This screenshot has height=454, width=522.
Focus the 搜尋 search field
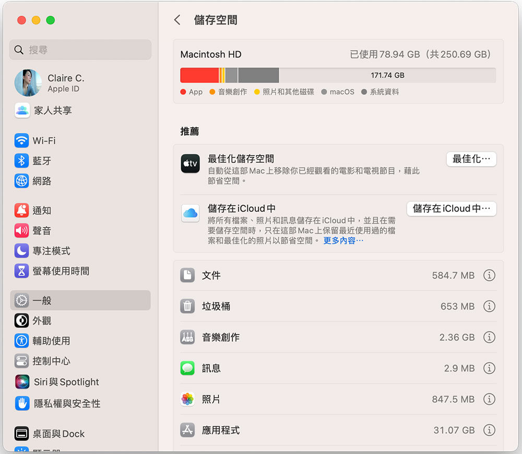(80, 50)
